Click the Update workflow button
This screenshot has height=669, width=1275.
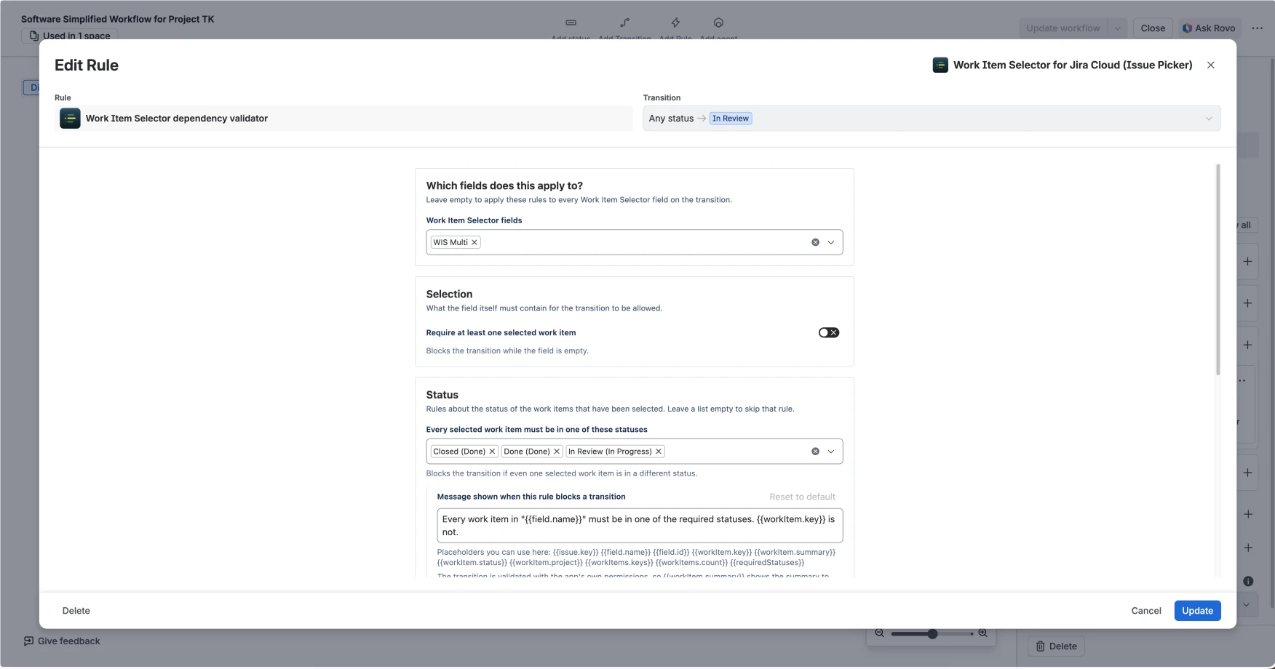coord(1062,28)
